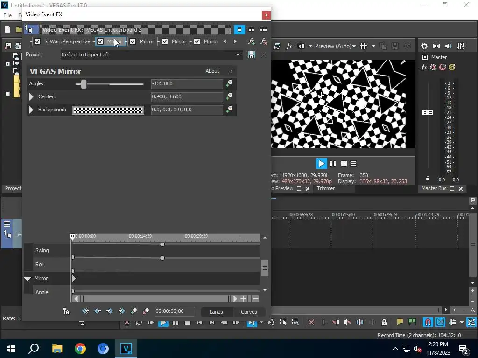Click the keyframe timecode field

[175, 311]
